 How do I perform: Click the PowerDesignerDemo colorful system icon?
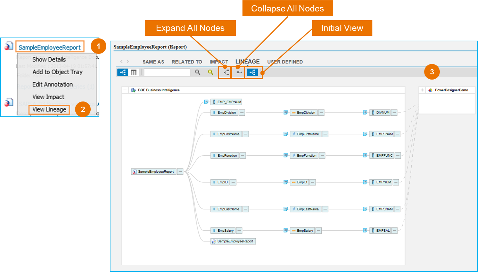point(430,90)
